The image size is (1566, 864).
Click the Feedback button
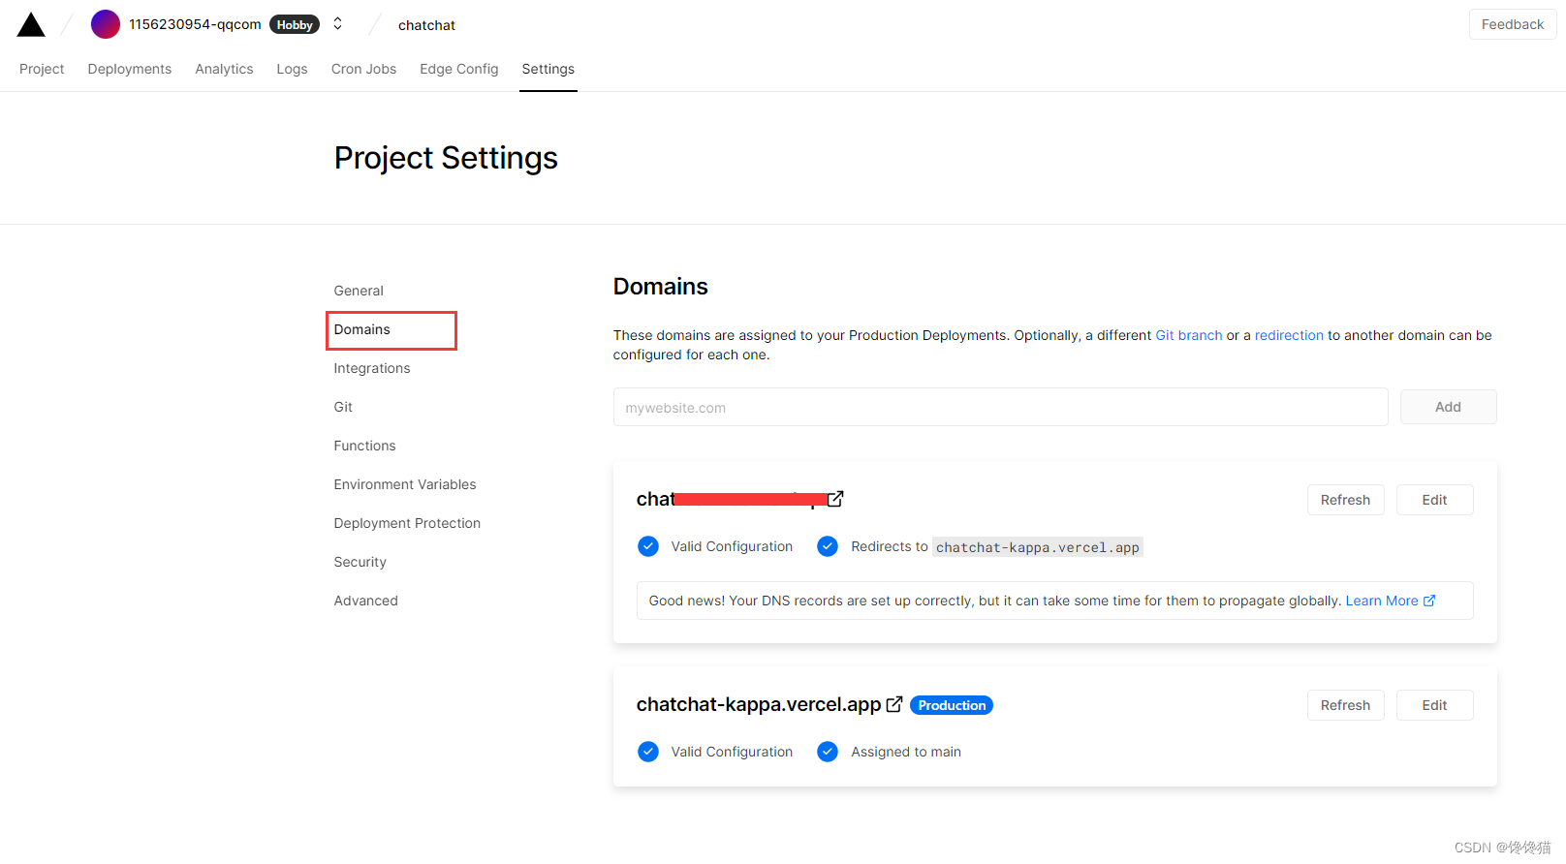[1513, 24]
